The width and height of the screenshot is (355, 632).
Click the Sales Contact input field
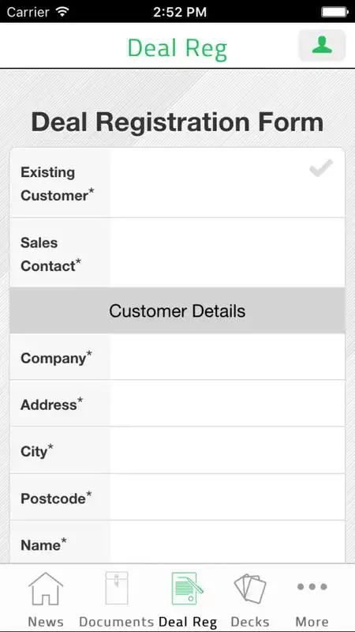[227, 253]
